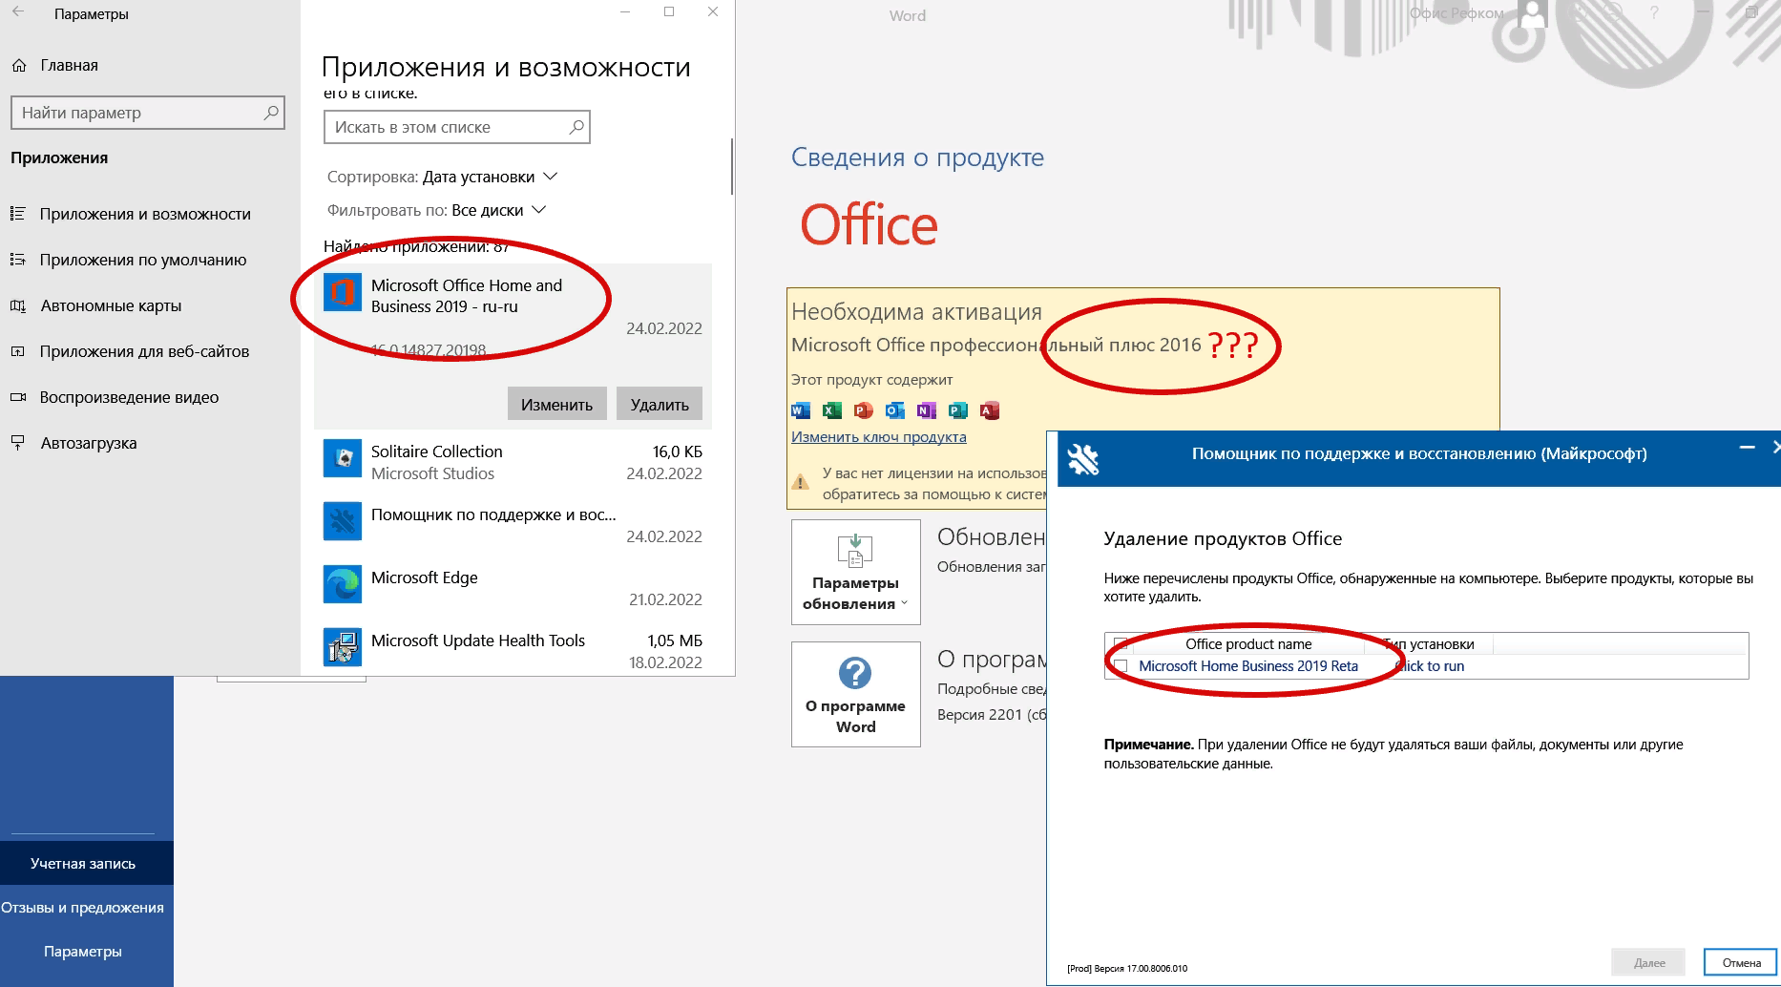The width and height of the screenshot is (1781, 987).
Task: Open Default apps settings page
Action: tap(143, 260)
